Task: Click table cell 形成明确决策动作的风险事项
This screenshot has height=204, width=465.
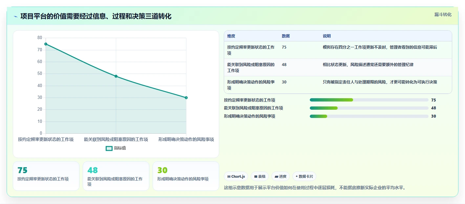Action: click(251, 85)
